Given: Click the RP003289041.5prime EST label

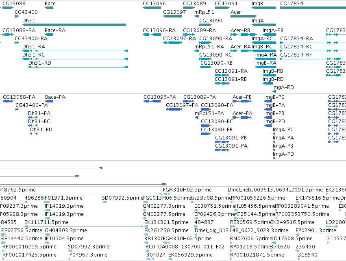Looking at the screenshot, I should click(302, 206).
